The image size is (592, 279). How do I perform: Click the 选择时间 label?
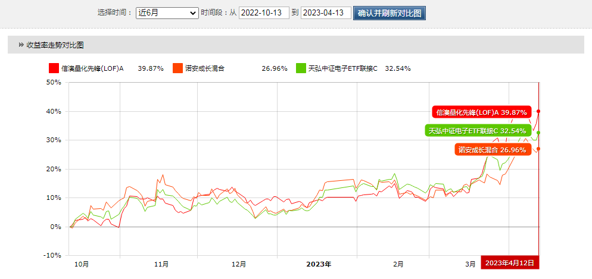point(115,13)
